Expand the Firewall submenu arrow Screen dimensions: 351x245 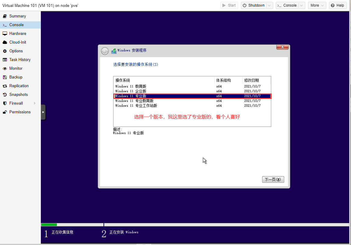tap(35, 103)
